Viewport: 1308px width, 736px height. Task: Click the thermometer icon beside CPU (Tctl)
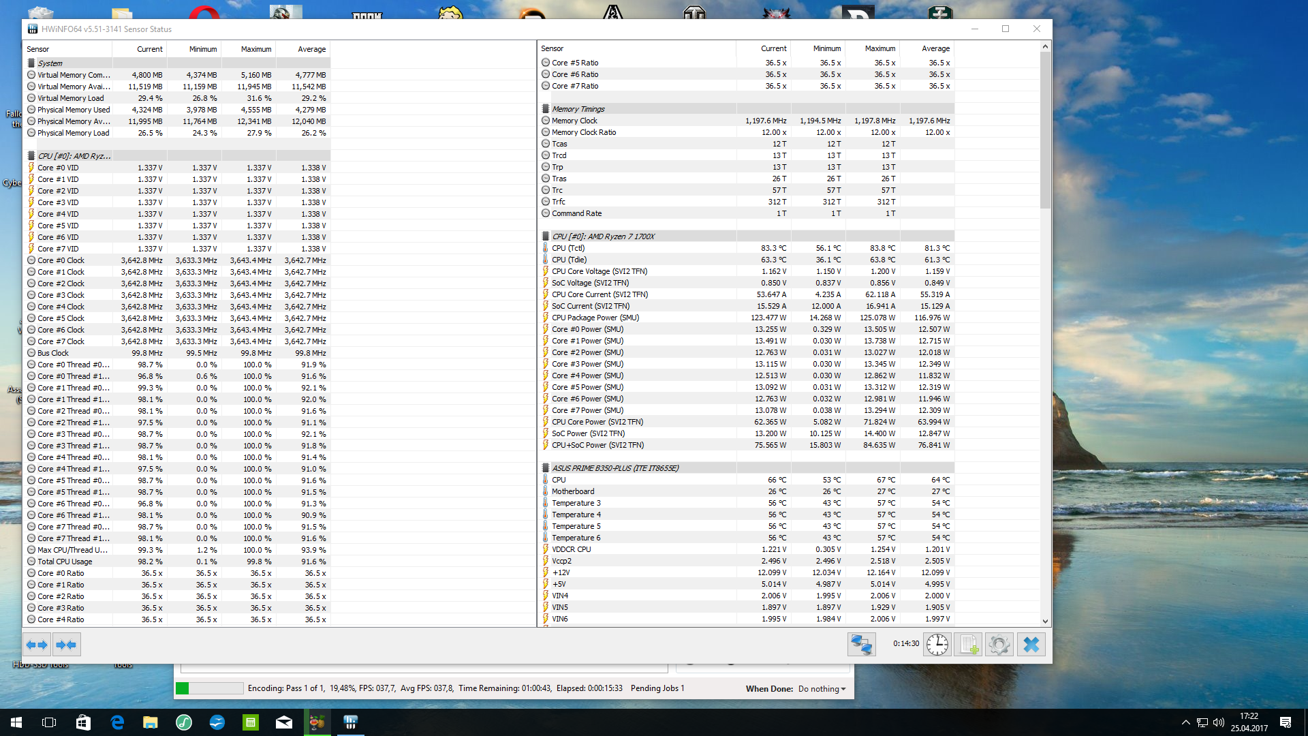click(x=546, y=248)
